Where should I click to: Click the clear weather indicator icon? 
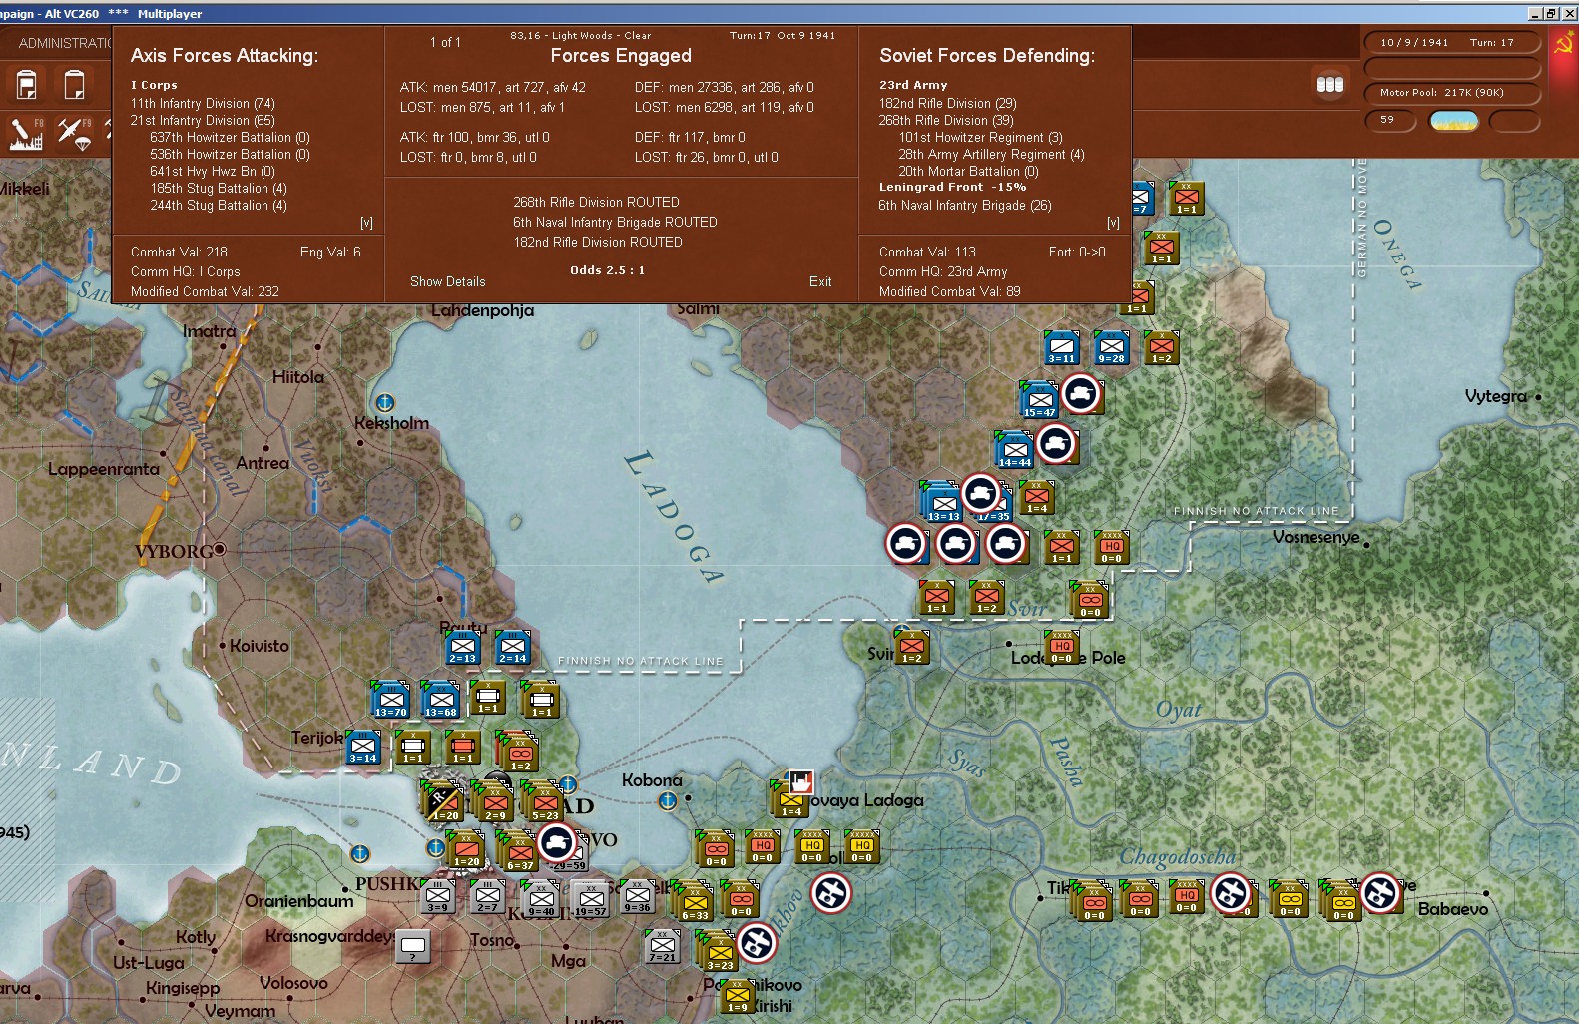(1454, 121)
